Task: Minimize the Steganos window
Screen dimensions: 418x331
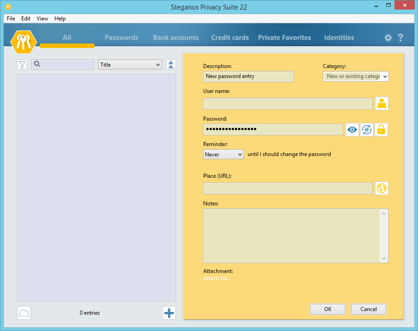Action: click(376, 6)
